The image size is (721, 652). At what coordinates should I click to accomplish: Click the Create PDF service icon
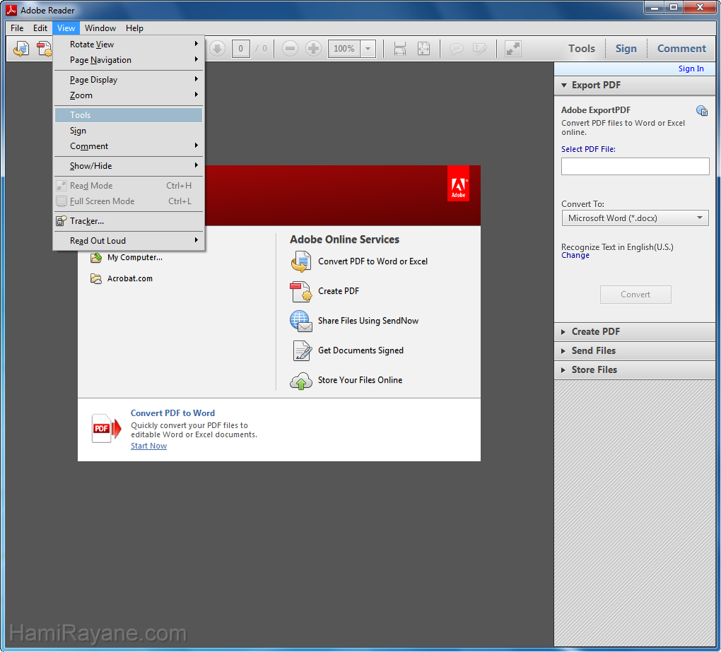point(300,291)
